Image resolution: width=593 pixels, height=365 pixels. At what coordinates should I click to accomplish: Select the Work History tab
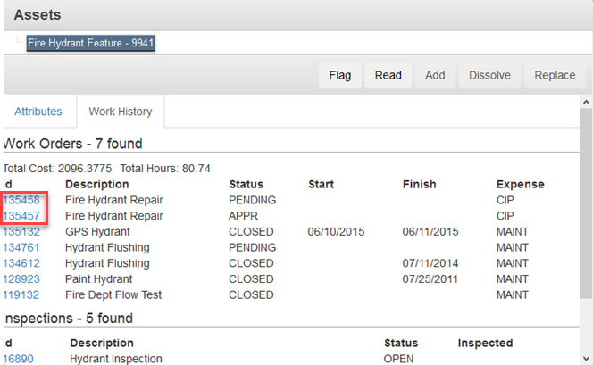click(120, 112)
